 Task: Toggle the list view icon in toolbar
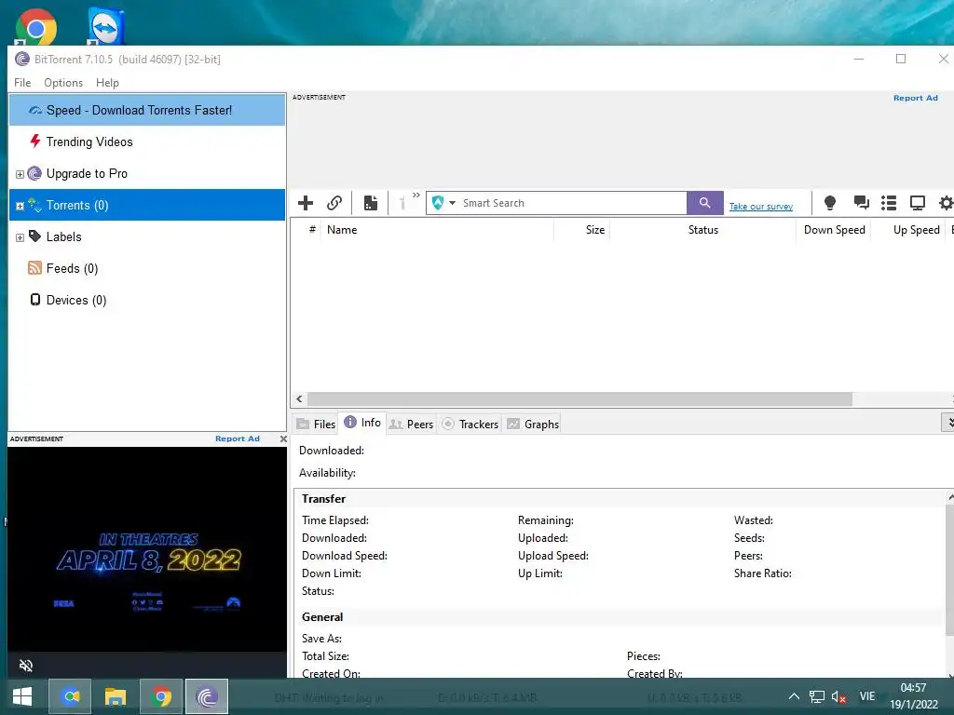889,203
